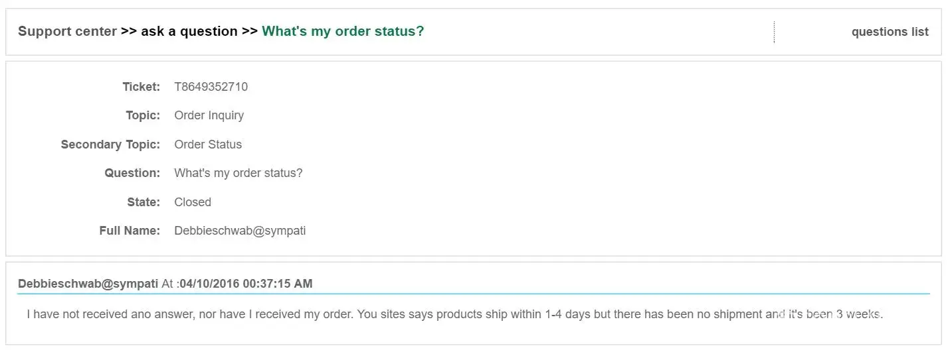Image resolution: width=948 pixels, height=354 pixels.
Task: Select the Question field's value text
Action: point(238,173)
